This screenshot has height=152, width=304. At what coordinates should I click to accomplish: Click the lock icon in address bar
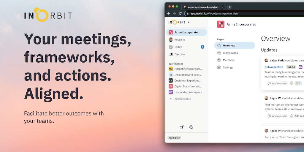pyautogui.click(x=187, y=14)
